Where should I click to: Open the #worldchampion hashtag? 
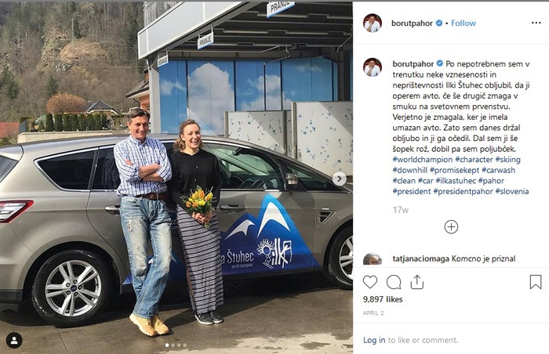423,160
